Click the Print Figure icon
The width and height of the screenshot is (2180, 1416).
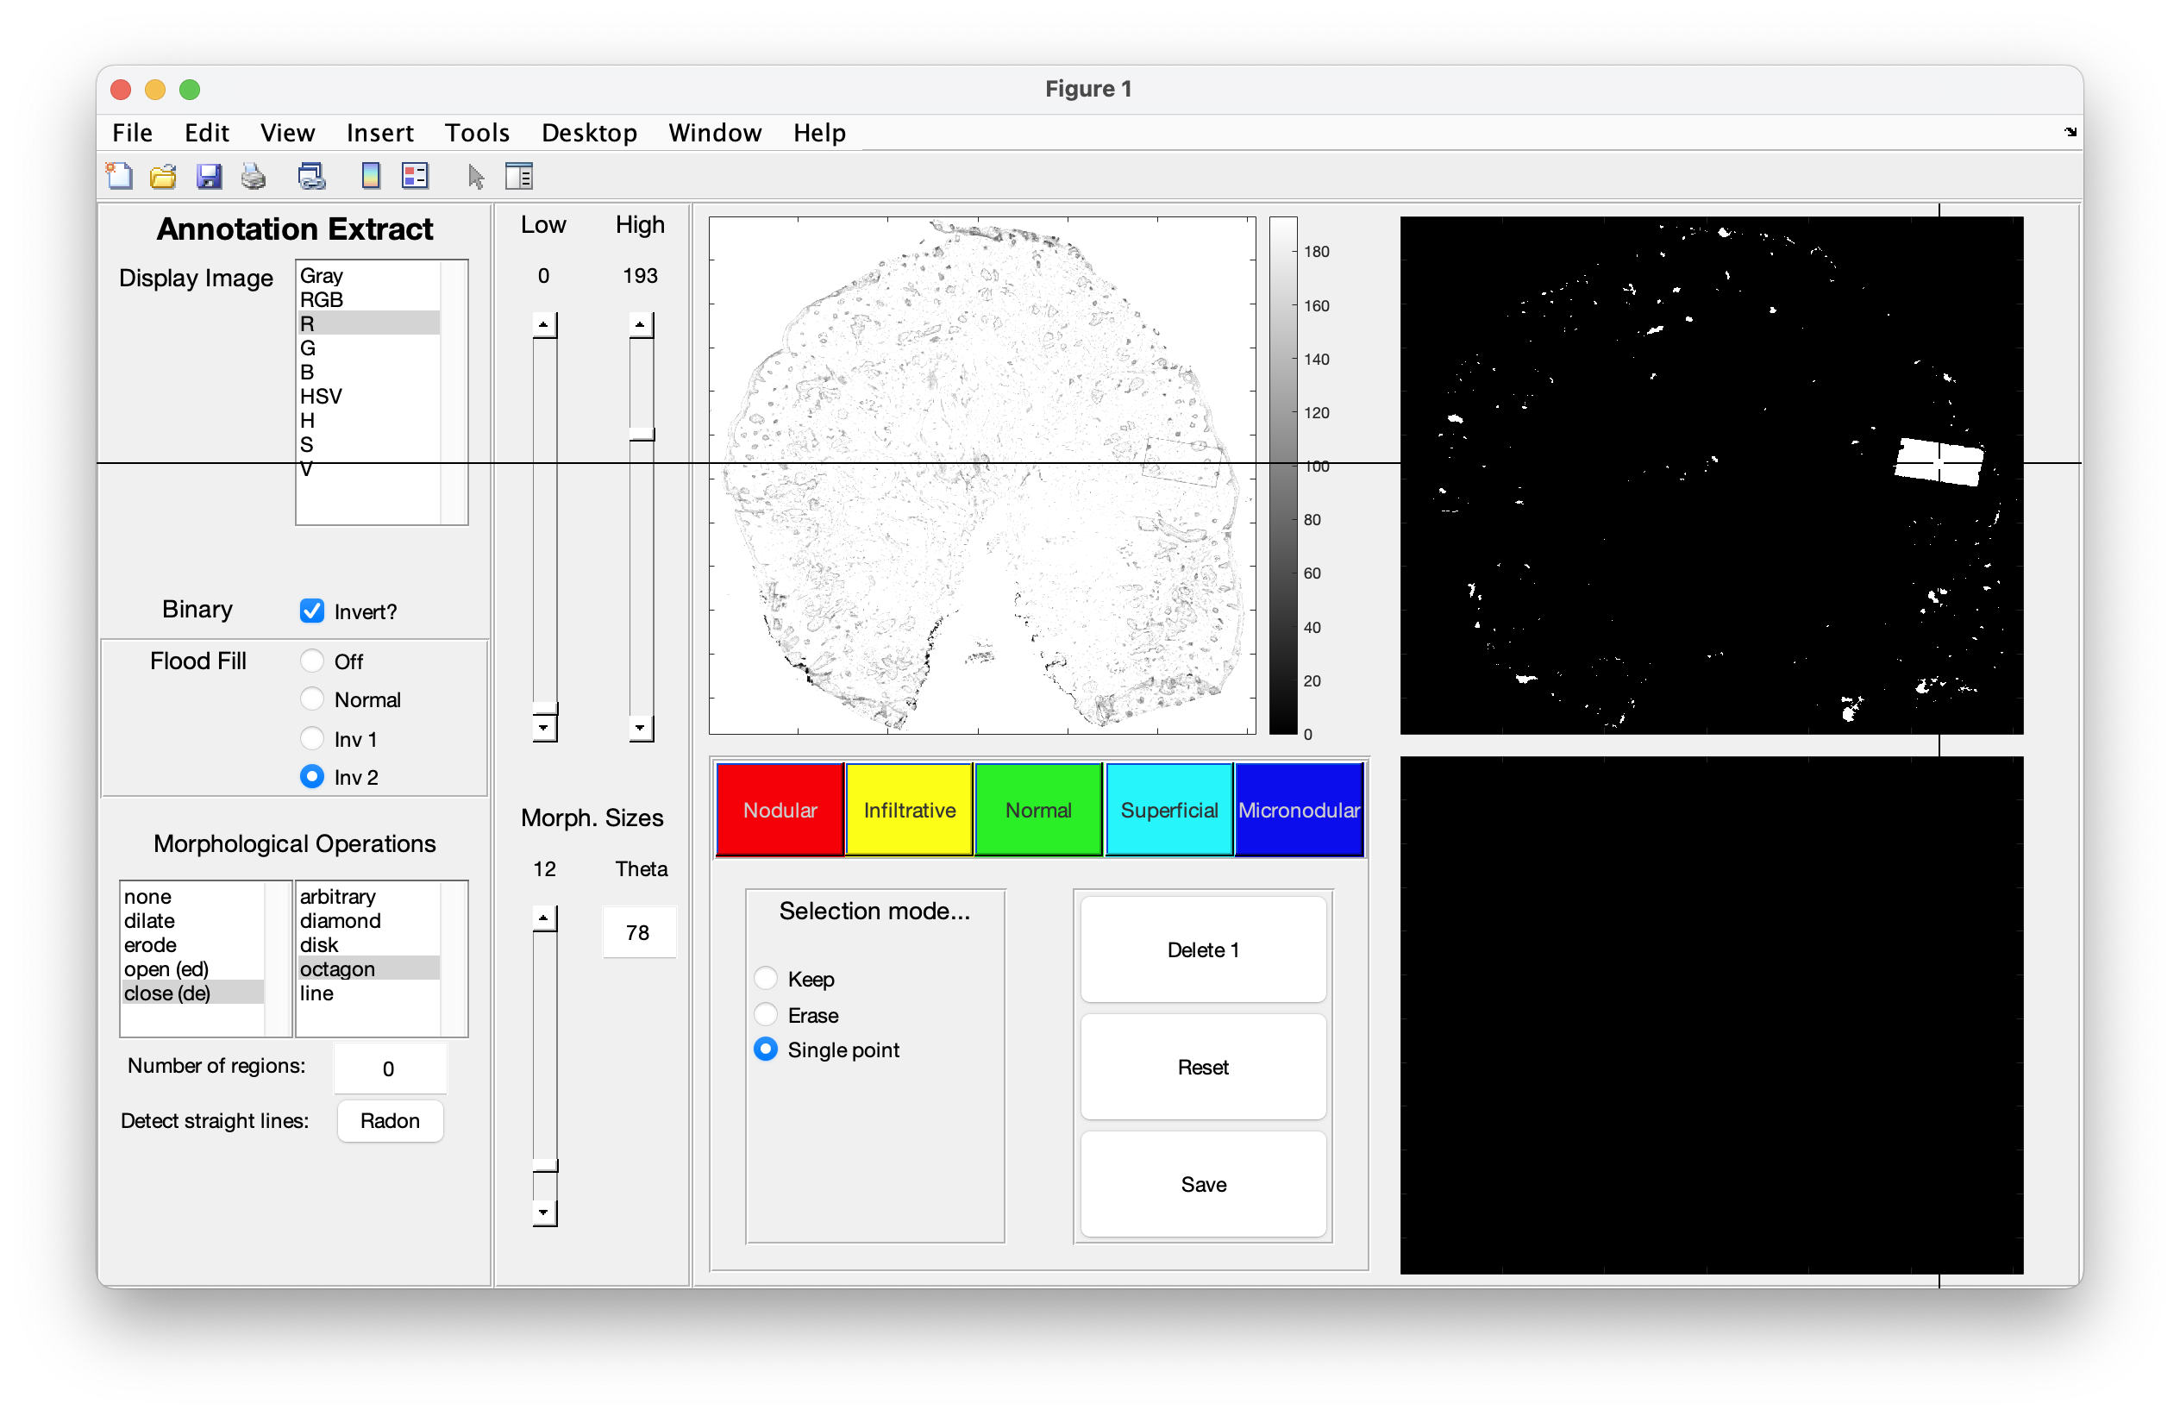pos(254,176)
